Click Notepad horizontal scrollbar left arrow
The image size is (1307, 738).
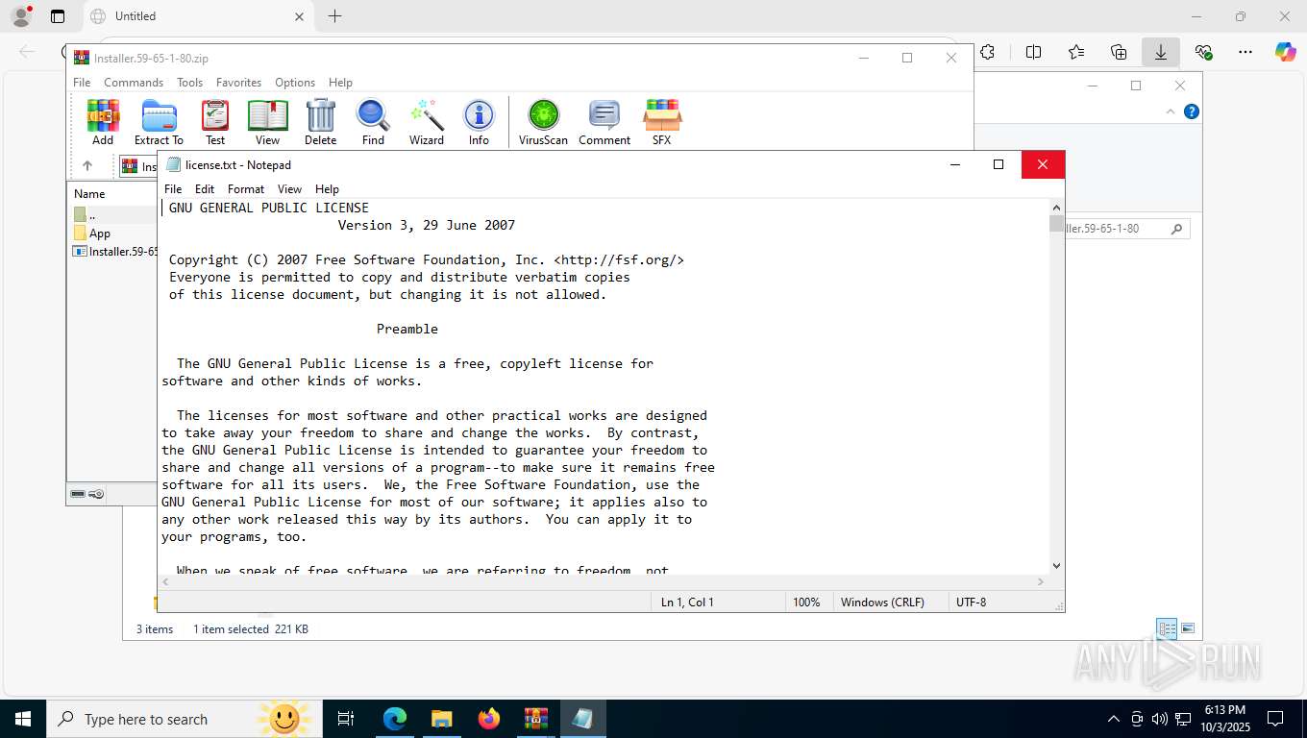(x=166, y=582)
